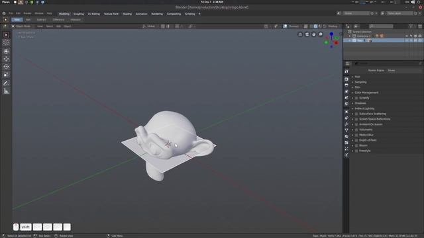Enable the Bloom checkbox
This screenshot has height=238, width=424.
pos(356,145)
